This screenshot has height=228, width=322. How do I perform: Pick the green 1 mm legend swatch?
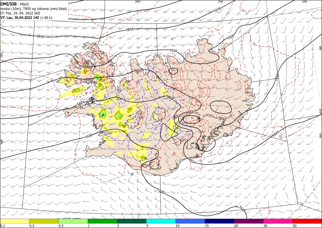102,221
